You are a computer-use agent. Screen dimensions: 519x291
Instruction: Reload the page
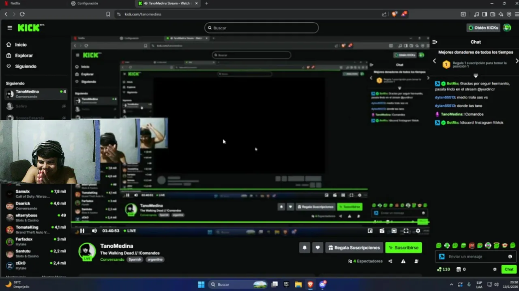pos(22,14)
